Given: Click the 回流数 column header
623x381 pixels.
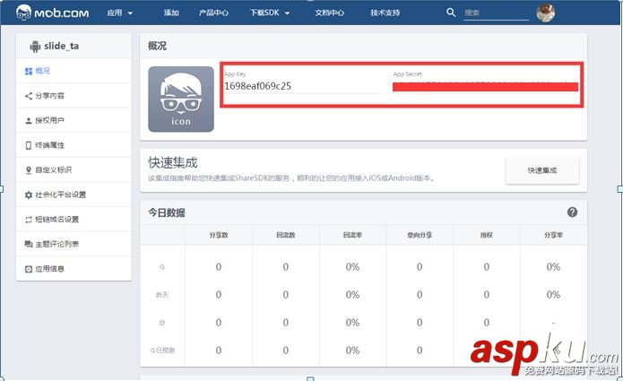Looking at the screenshot, I should coord(286,235).
